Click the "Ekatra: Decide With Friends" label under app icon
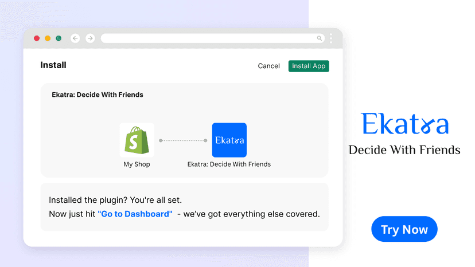 (229, 164)
